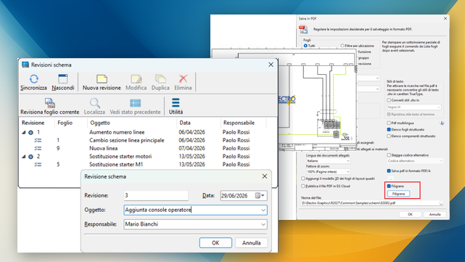Click the small button below Salva pdf PDF/A
Viewport: 465px width, 262px height.
point(391,178)
